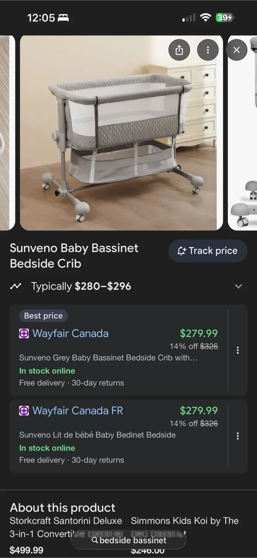The image size is (257, 558).
Task: Select the Best price badge
Action: coord(43,315)
